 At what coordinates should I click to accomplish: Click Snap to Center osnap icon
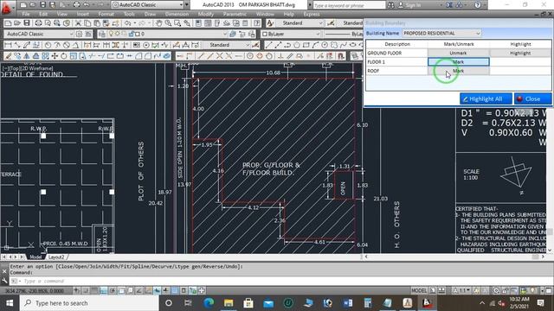(250, 56)
